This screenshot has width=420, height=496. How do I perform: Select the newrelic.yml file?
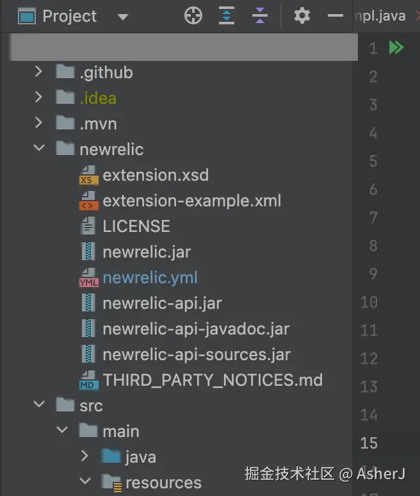(x=150, y=278)
